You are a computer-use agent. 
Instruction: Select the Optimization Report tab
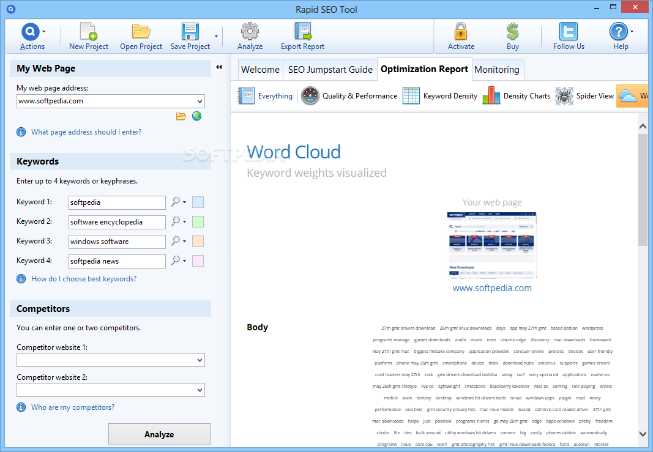[424, 69]
